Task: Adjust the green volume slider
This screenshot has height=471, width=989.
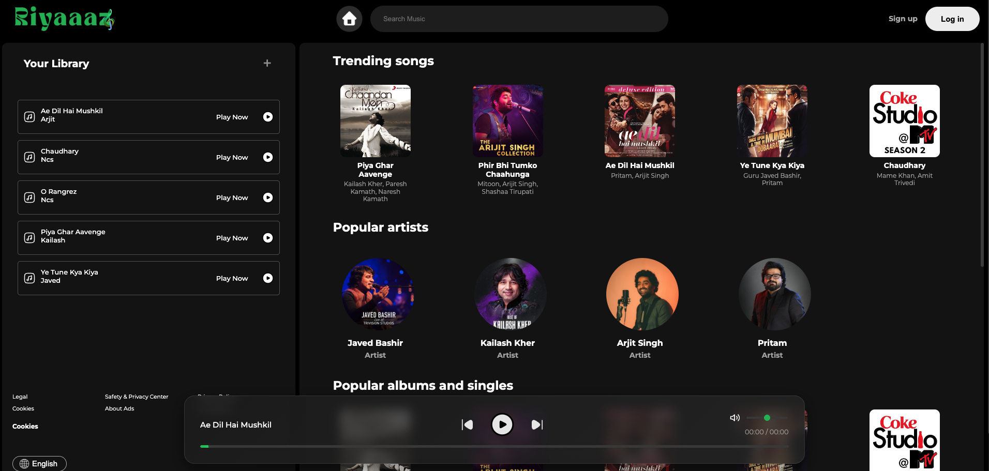Action: (x=768, y=418)
